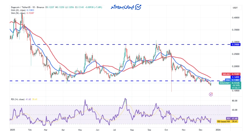Select the yellow RSI-based MA tag
Screen dimensions: 252x131
tap(223, 122)
